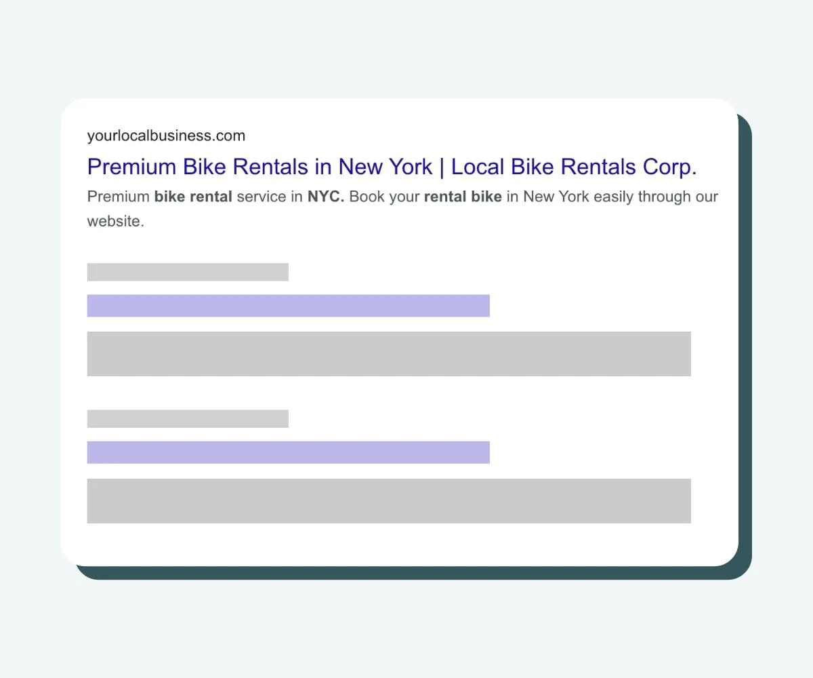Open the second purple placeholder title bar
Image resolution: width=813 pixels, height=678 pixels.
pos(289,452)
